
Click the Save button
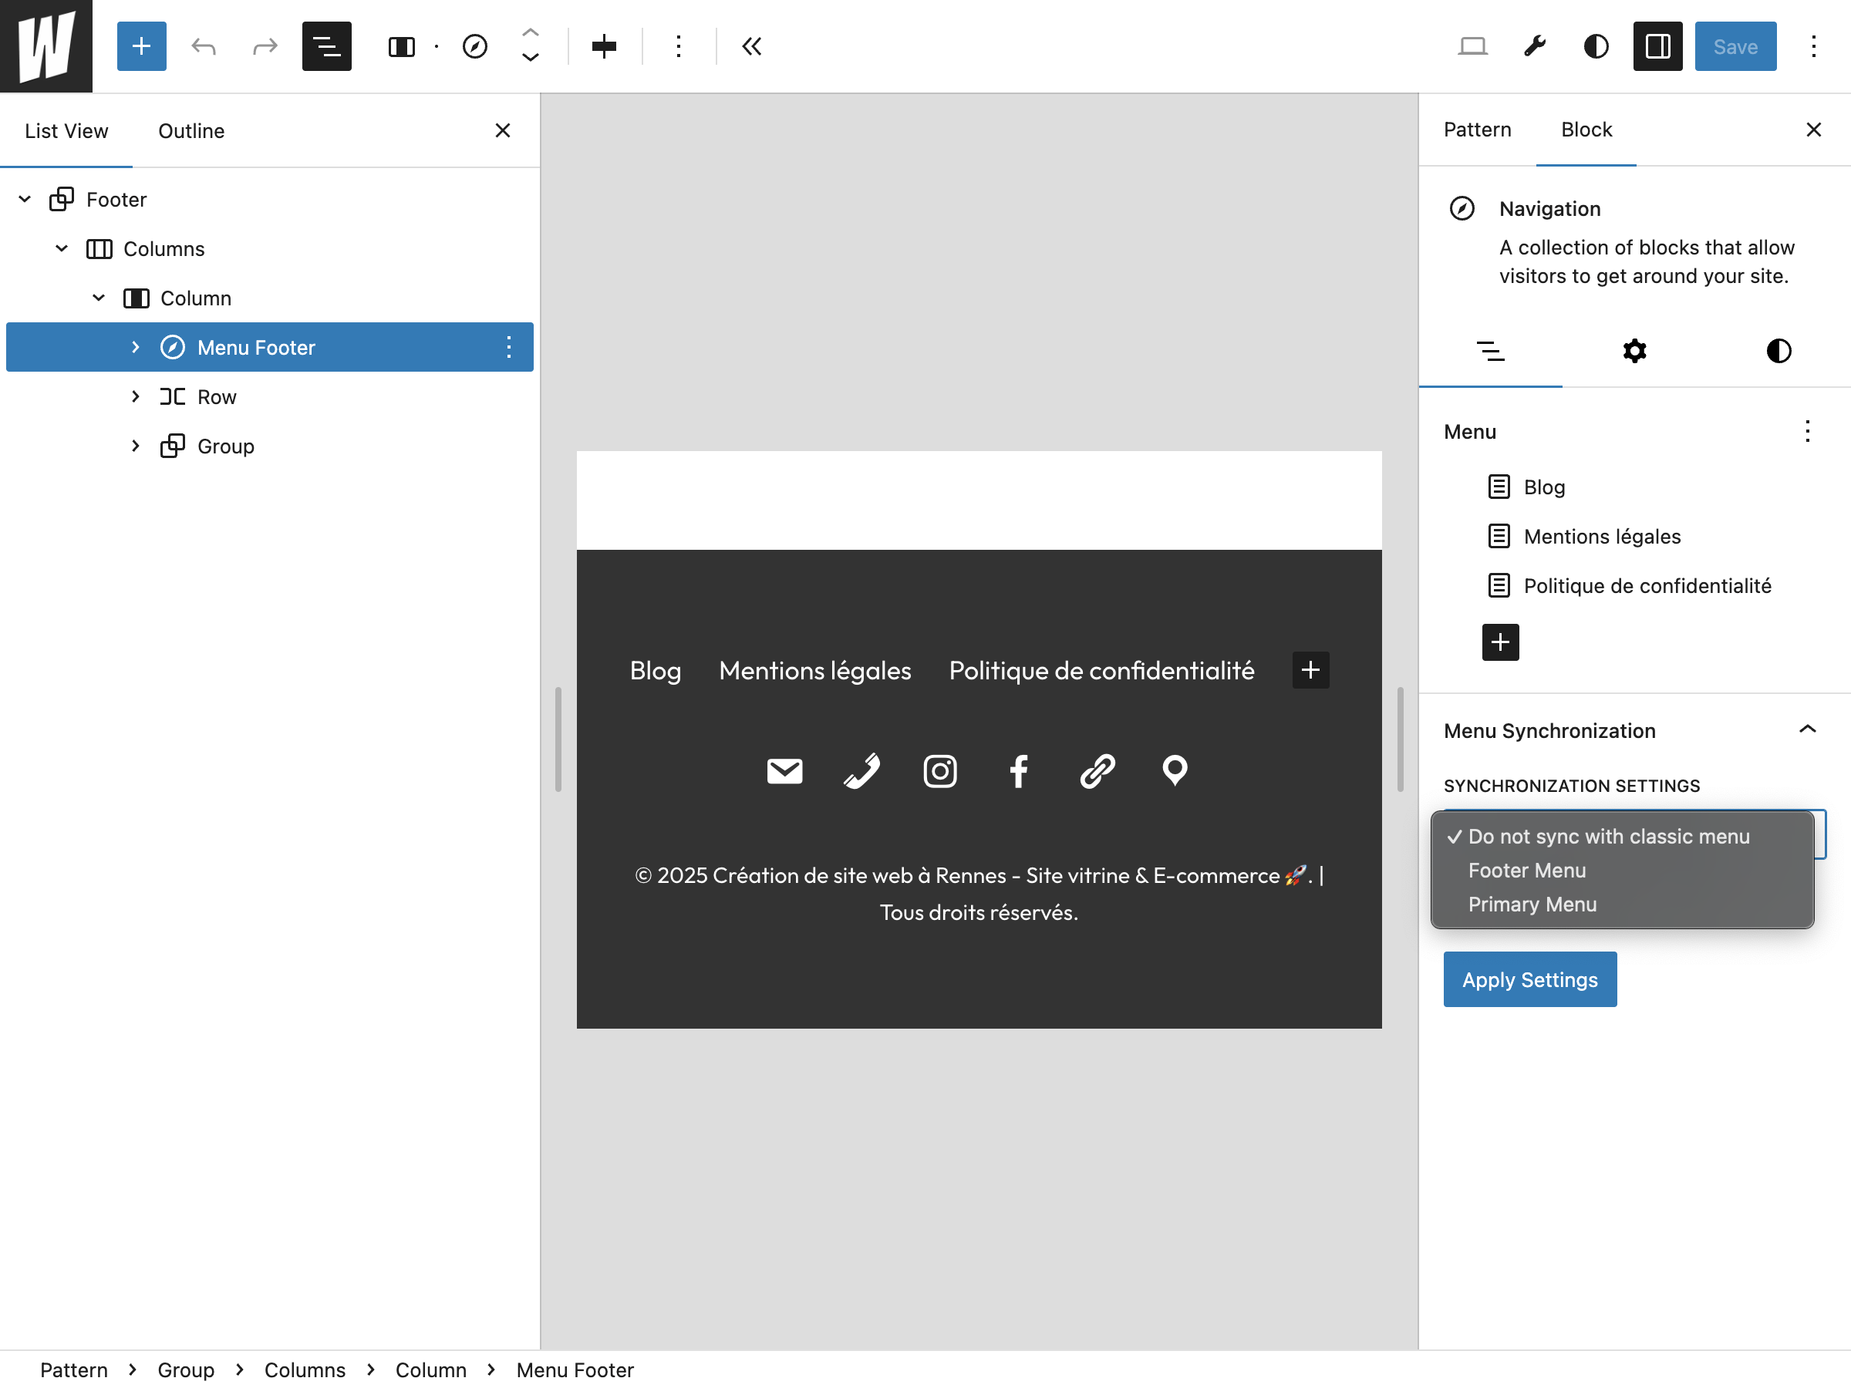click(x=1735, y=46)
